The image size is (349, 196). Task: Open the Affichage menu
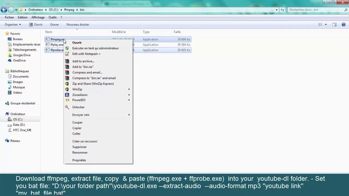(38, 17)
